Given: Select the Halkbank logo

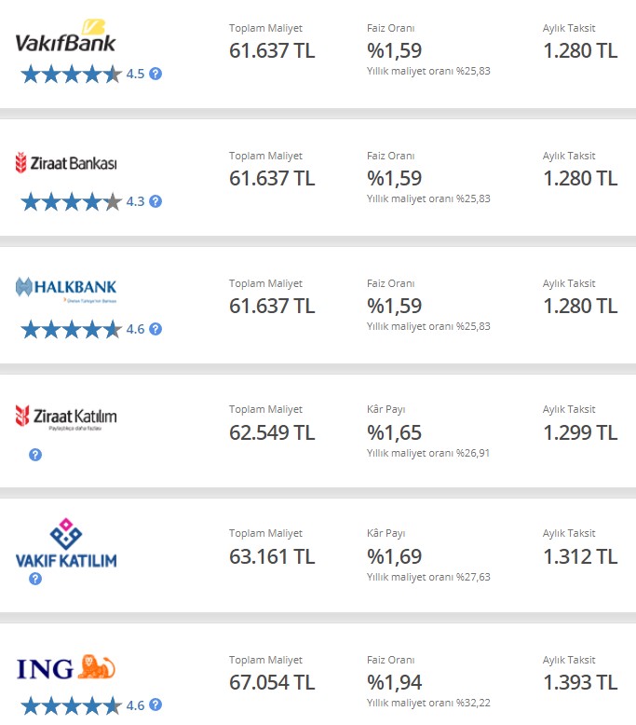Looking at the screenshot, I should tap(65, 290).
